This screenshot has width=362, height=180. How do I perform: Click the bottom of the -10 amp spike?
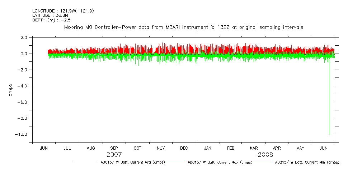[x=330, y=134]
